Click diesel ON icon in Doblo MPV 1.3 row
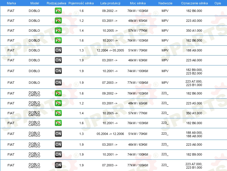This screenshot has width=227, height=171. (x=58, y=50)
